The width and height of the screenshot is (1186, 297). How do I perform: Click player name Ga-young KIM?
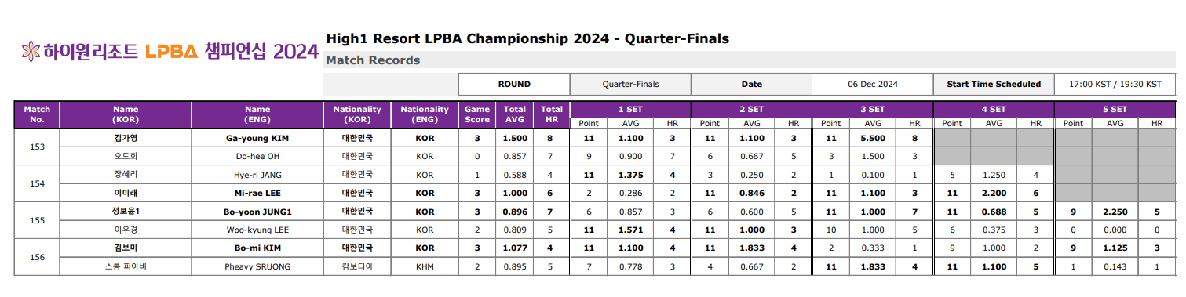(257, 138)
